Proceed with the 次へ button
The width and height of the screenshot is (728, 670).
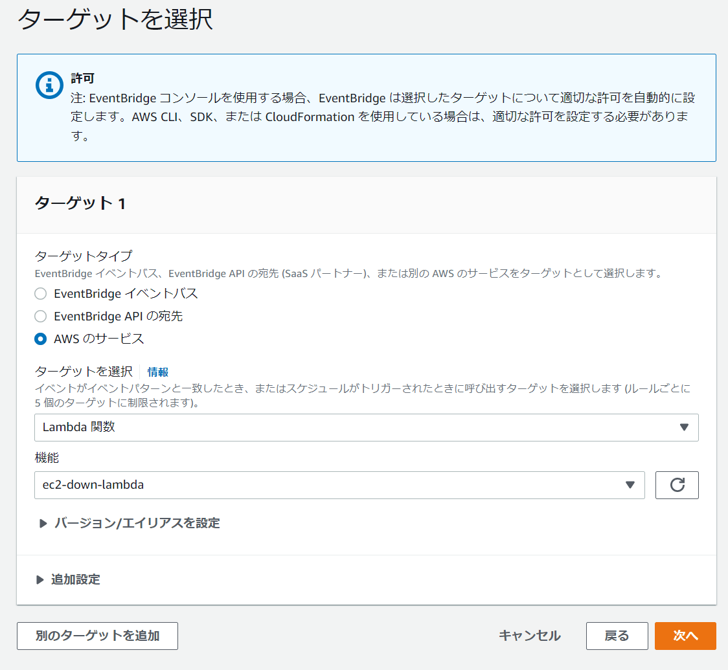point(685,636)
